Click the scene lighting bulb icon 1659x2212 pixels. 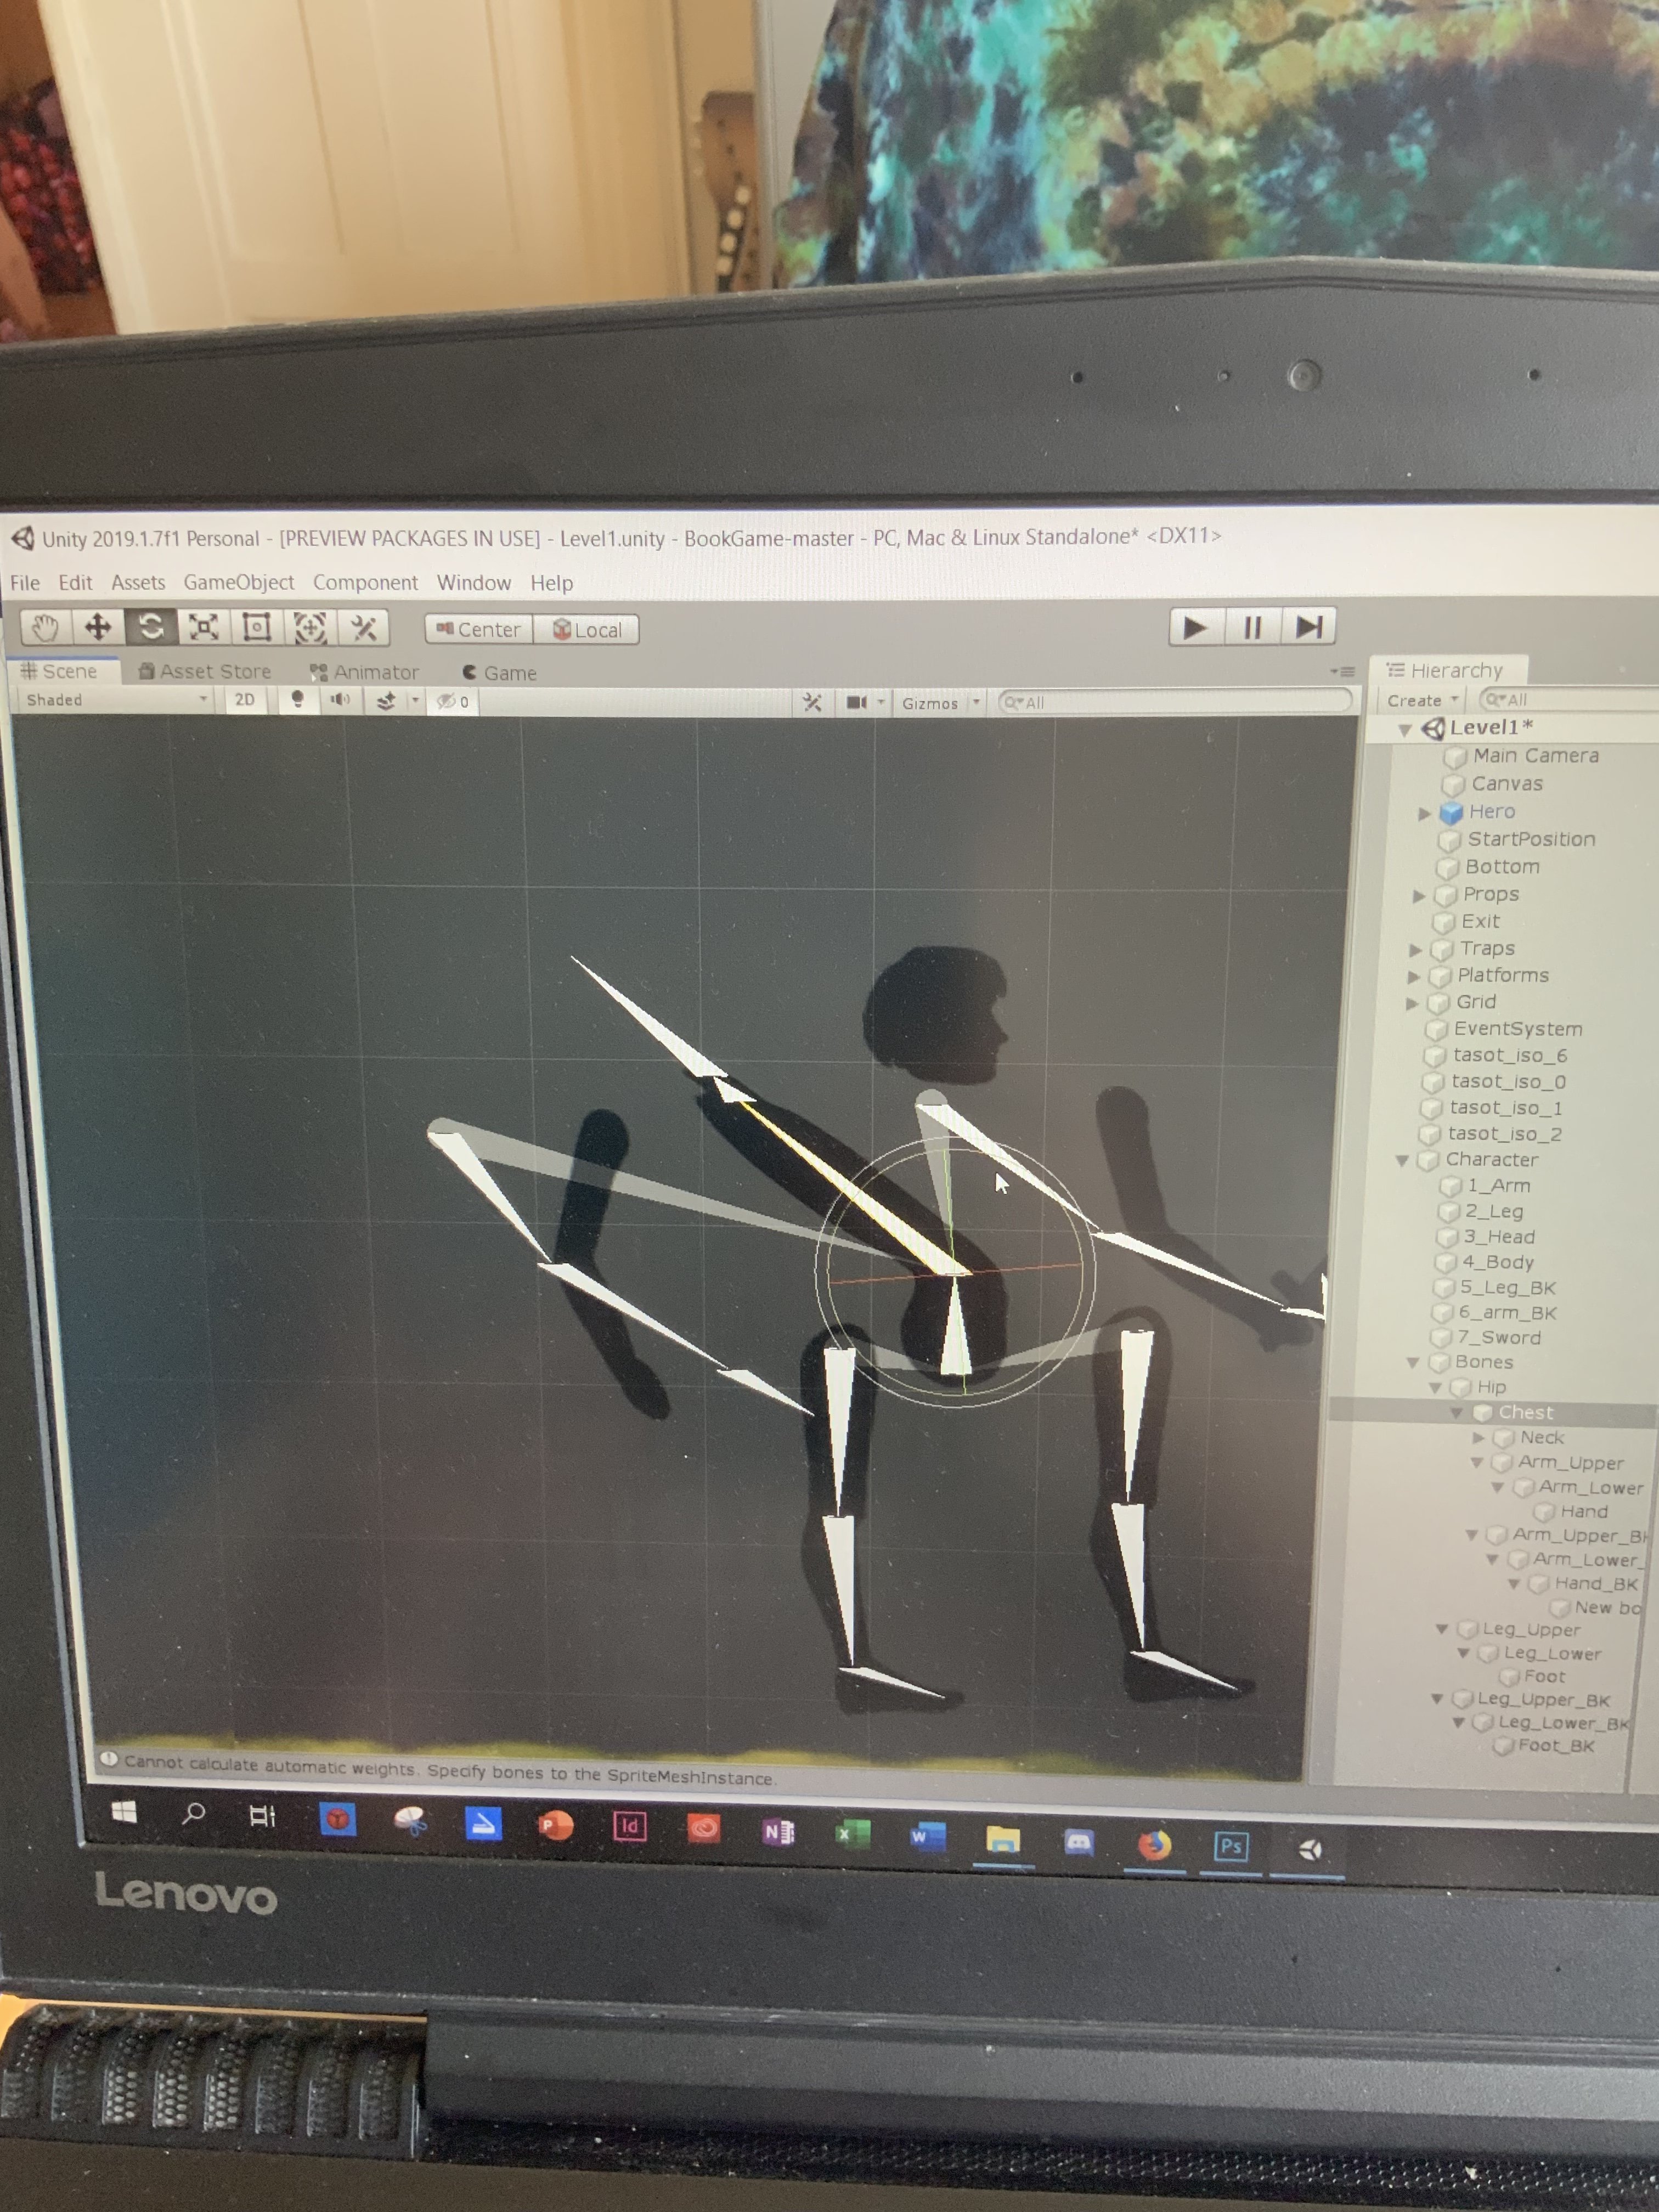297,700
